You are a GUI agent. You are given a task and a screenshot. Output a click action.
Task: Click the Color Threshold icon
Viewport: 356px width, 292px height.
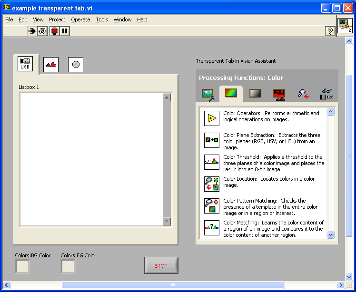[211, 162]
